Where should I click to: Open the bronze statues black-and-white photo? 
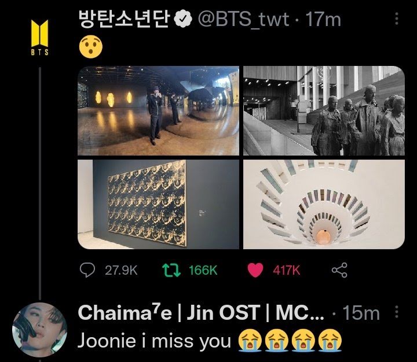pyautogui.click(x=324, y=110)
